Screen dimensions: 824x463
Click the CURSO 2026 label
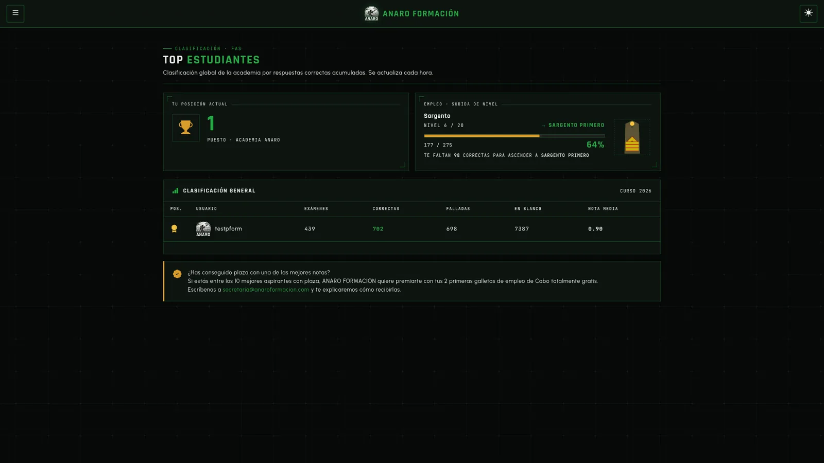click(636, 191)
